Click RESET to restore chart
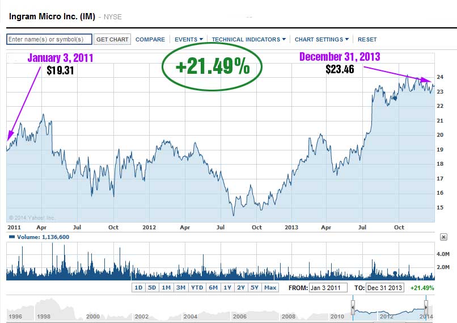The height and width of the screenshot is (323, 457). pyautogui.click(x=367, y=39)
